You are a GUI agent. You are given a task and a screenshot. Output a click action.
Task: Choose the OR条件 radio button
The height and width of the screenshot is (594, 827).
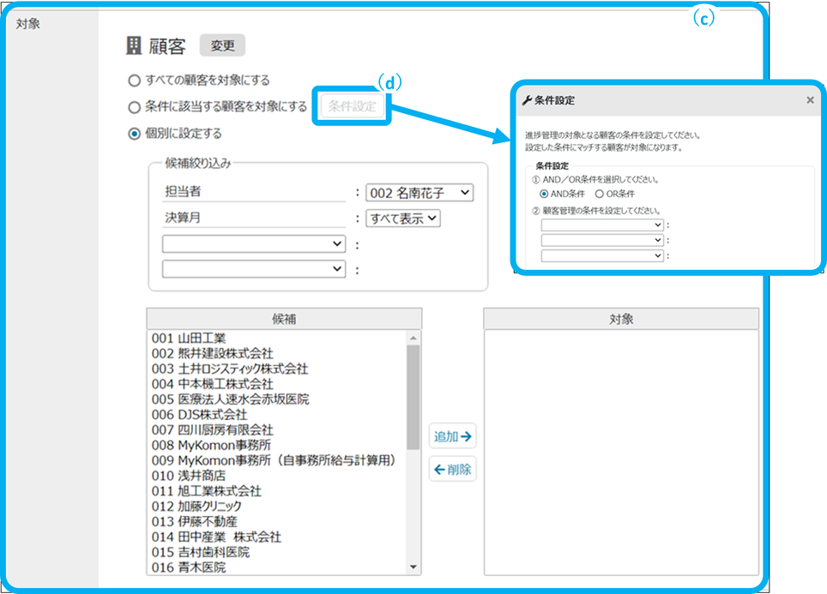tap(600, 195)
